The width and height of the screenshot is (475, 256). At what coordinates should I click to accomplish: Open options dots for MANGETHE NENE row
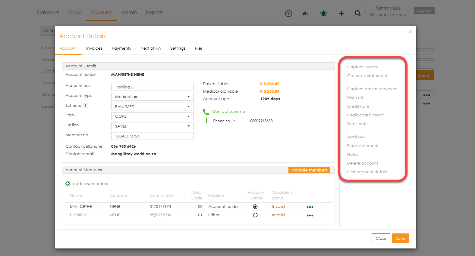tap(310, 207)
